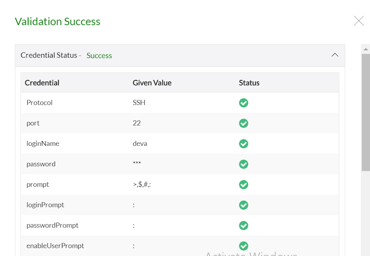Close the Validation Success dialog

pyautogui.click(x=359, y=21)
